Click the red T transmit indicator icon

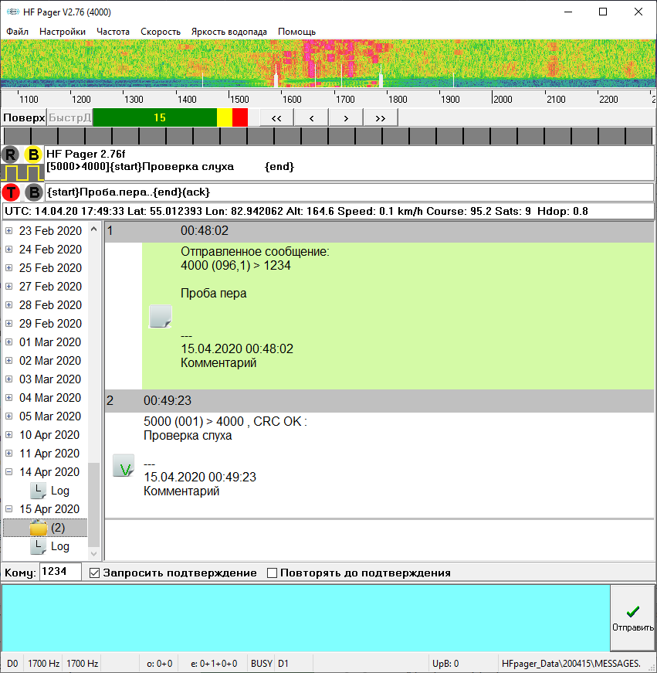[11, 192]
